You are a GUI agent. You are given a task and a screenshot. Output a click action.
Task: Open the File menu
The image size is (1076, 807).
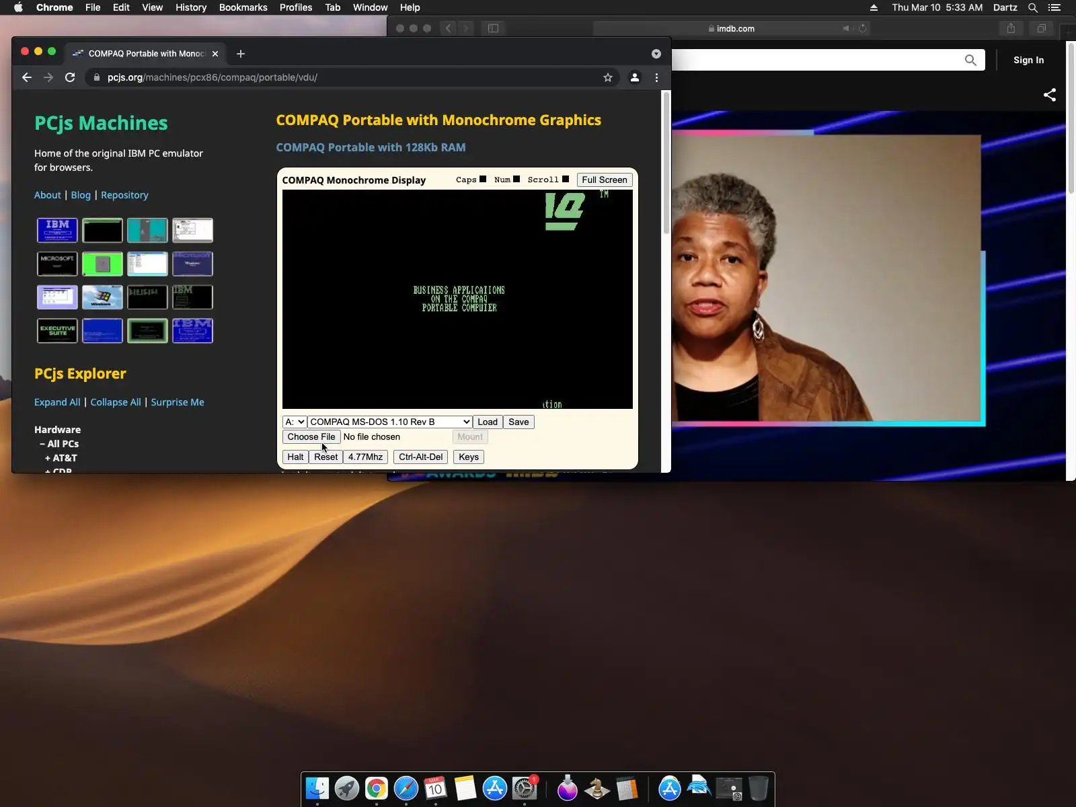93,7
